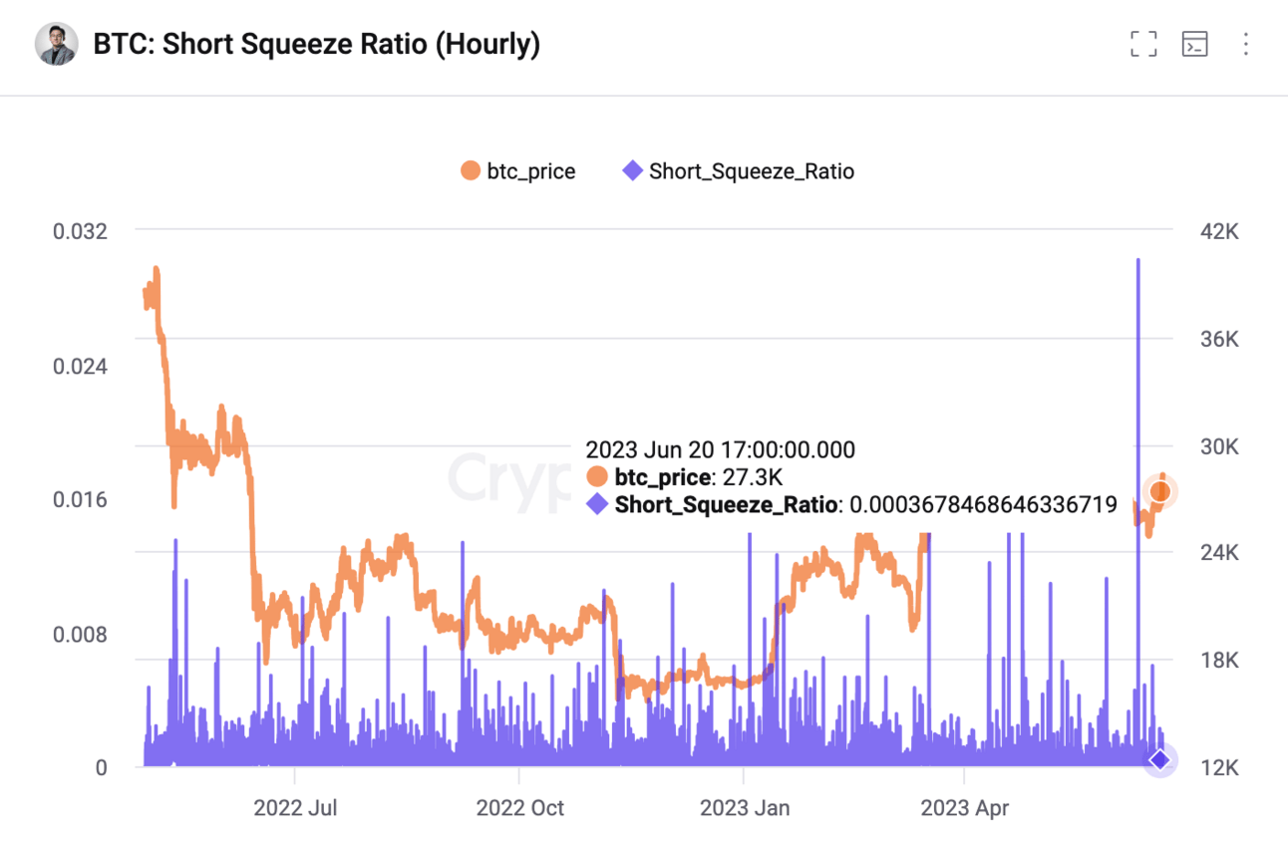Click the 42K right axis label
Image resolution: width=1288 pixels, height=841 pixels.
pyautogui.click(x=1219, y=231)
